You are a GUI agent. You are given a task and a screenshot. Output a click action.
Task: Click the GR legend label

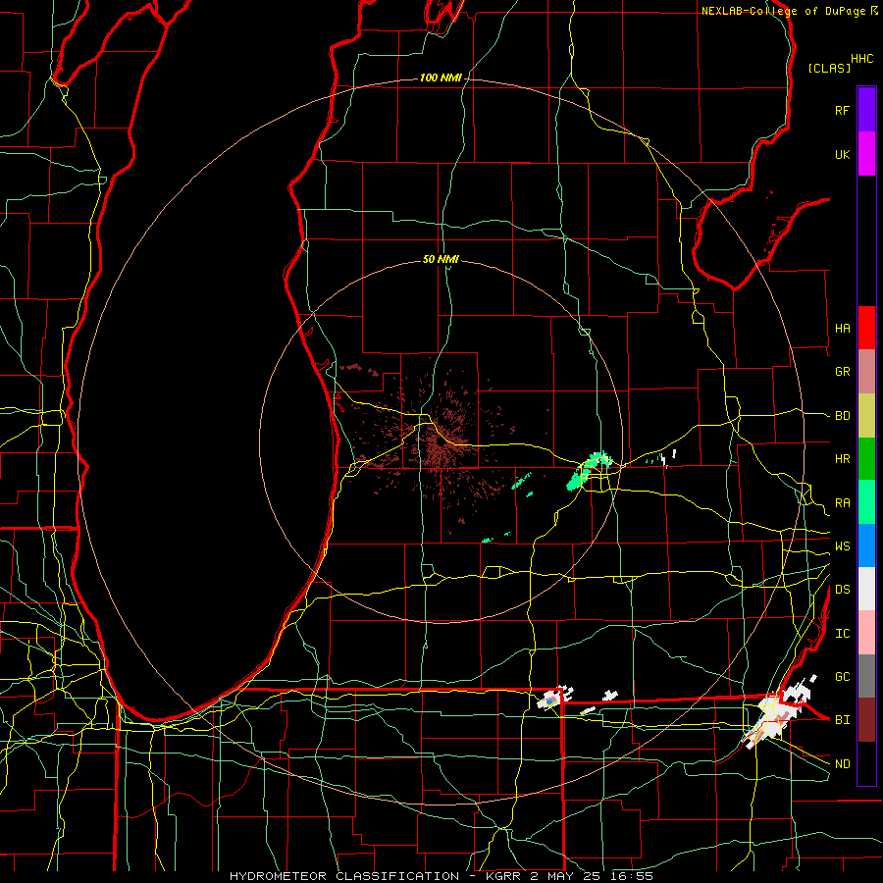(x=842, y=372)
